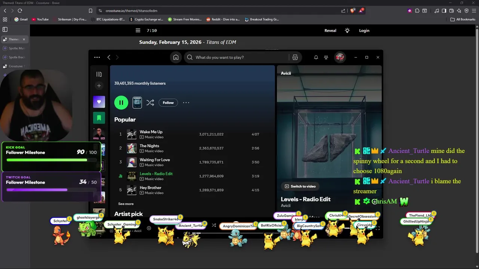The image size is (479, 269).
Task: Open The Nights album art thumbnail
Action: [132, 148]
